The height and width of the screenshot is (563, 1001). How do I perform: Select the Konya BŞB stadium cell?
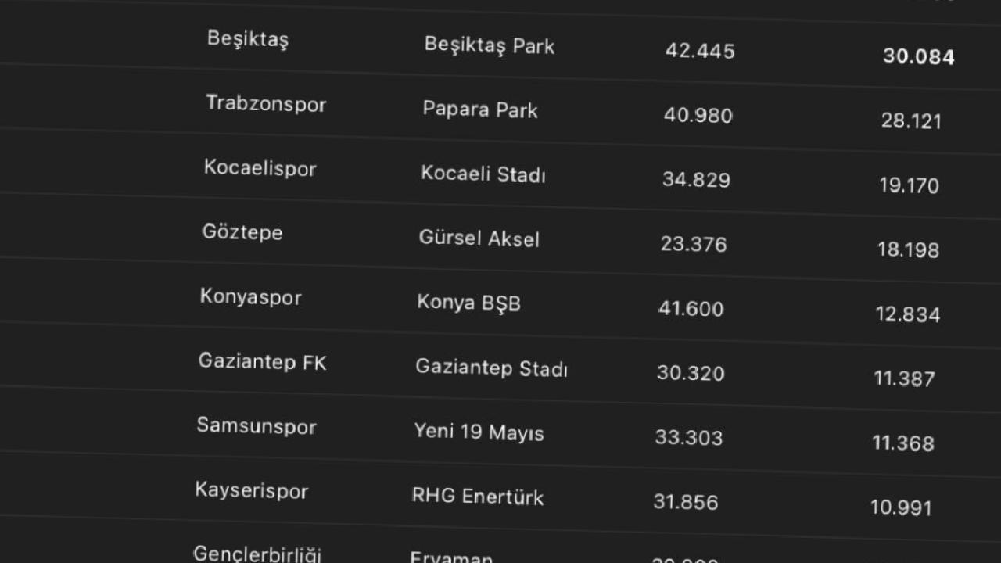468,303
